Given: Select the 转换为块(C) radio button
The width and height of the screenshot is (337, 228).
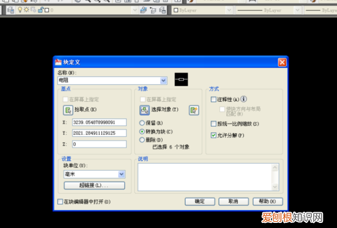Looking at the screenshot, I should point(142,132).
